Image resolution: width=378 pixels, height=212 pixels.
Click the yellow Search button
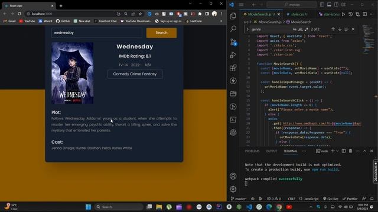click(x=161, y=33)
